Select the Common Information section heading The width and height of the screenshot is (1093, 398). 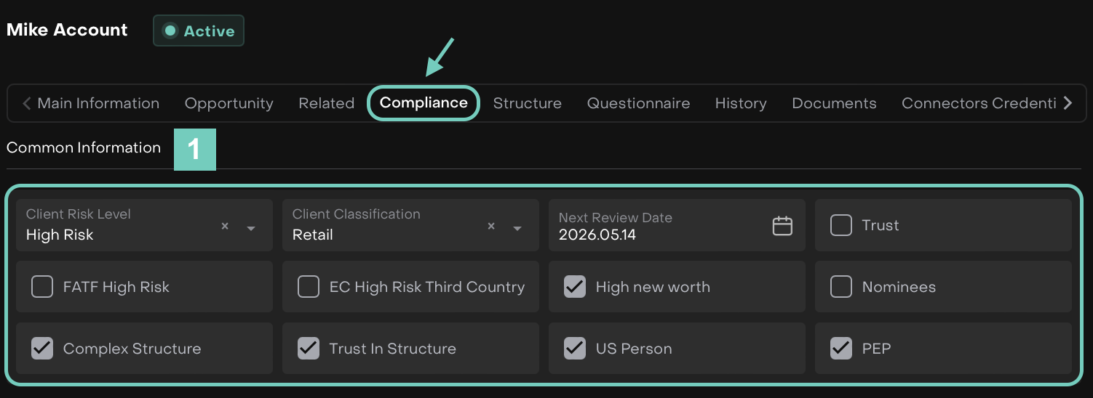(84, 147)
